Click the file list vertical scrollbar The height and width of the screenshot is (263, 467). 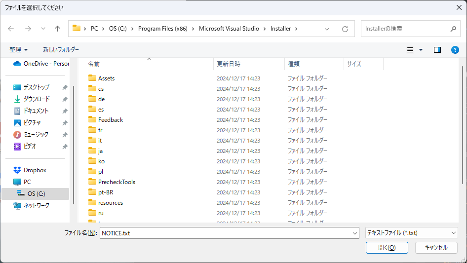point(462,125)
